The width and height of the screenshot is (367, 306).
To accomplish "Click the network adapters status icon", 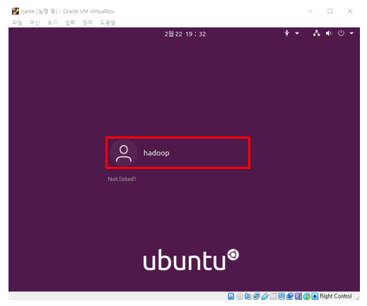I will pos(257,296).
